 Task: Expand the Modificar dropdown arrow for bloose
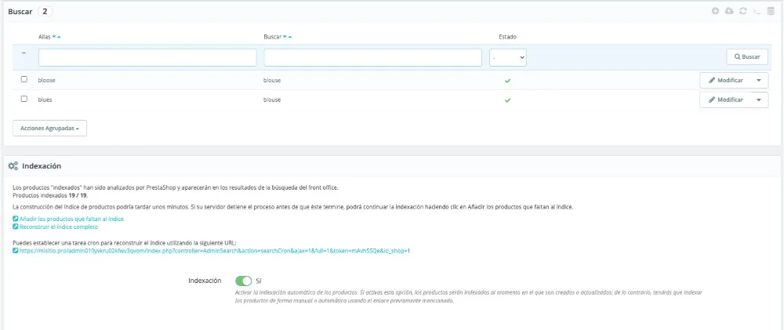759,80
